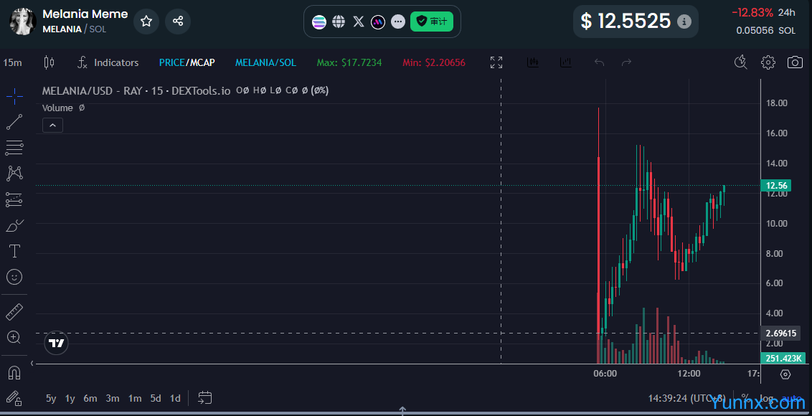Switch to the 1m time range

point(135,398)
